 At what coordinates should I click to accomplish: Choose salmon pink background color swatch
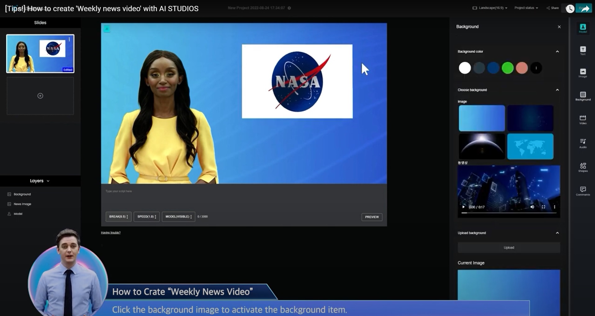pos(522,68)
